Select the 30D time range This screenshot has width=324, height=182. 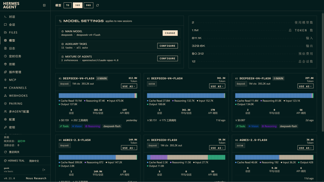point(78,5)
